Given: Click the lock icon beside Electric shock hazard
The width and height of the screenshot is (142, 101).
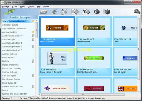Looking at the screenshot, I should [x=33, y=86].
